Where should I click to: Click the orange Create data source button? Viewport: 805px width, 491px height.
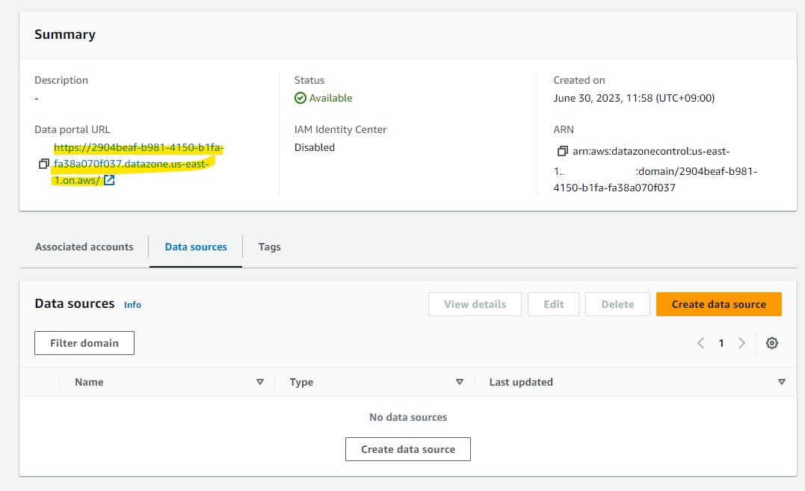click(x=719, y=304)
